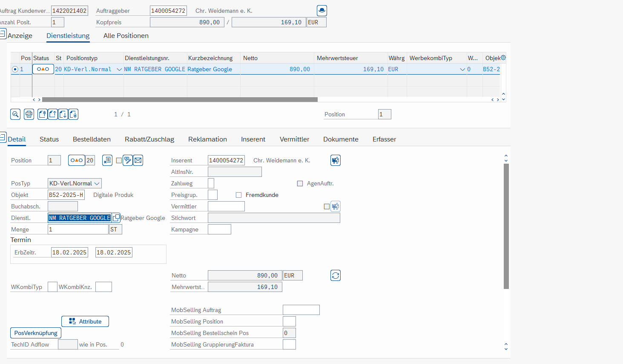Image resolution: width=623 pixels, height=364 pixels.
Task: Toggle the Fremdkunde checkbox
Action: tap(238, 195)
